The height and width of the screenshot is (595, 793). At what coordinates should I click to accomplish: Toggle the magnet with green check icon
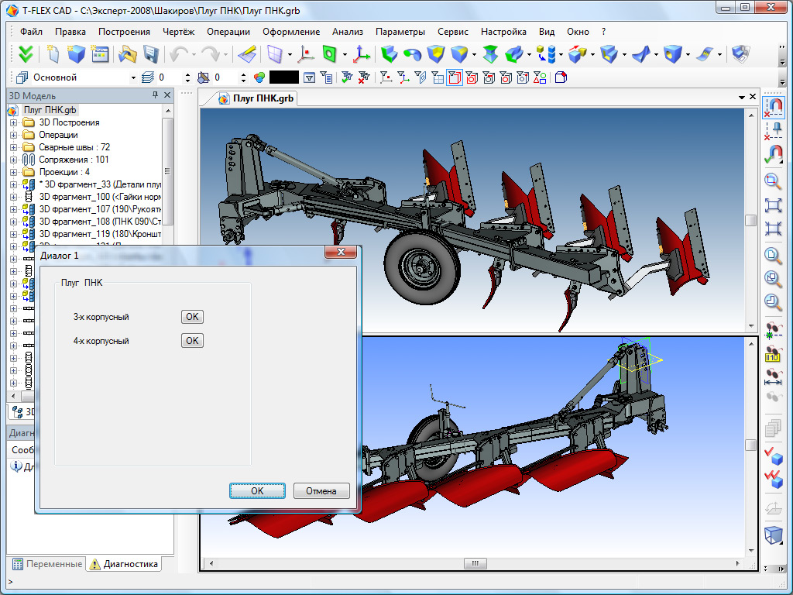click(x=773, y=154)
